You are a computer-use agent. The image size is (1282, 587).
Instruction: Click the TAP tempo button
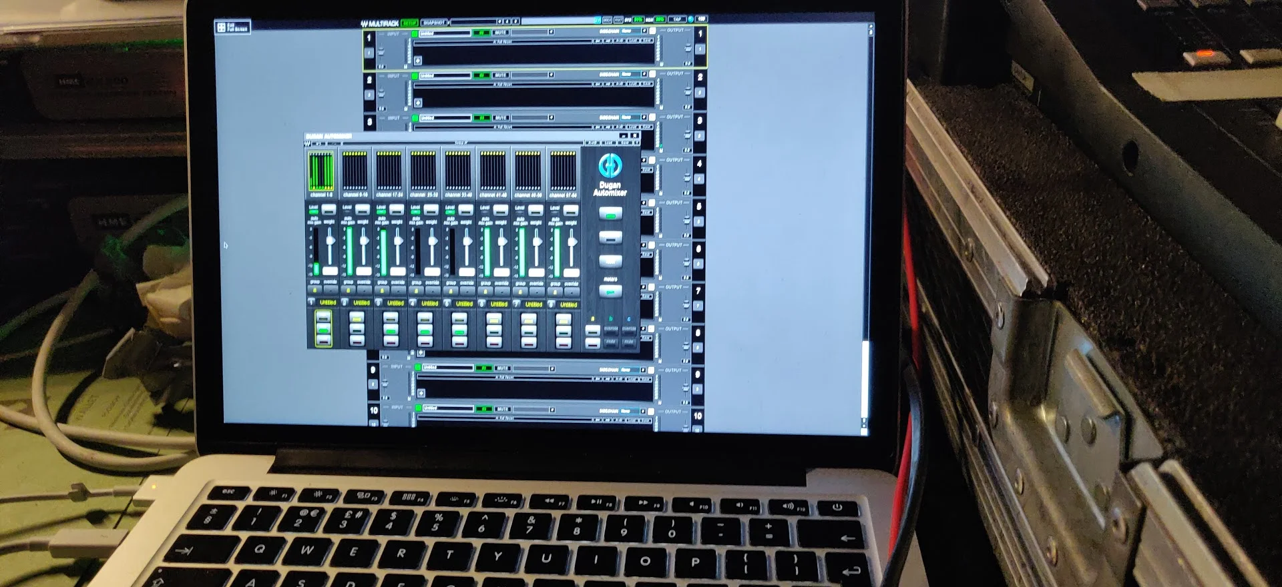[x=677, y=19]
